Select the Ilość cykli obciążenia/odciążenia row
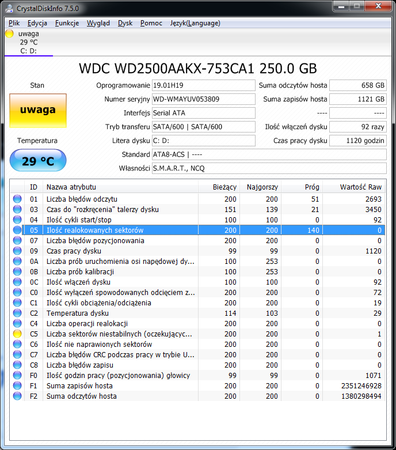Screen dimensions: 396x450 coord(198,302)
